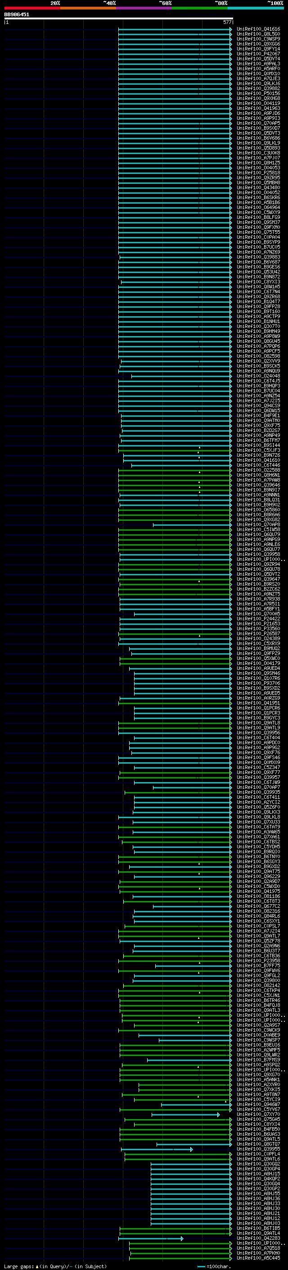Click hit UniRef100_Q70AP5
Viewport: 288px width, 1270px height.
coord(258,123)
